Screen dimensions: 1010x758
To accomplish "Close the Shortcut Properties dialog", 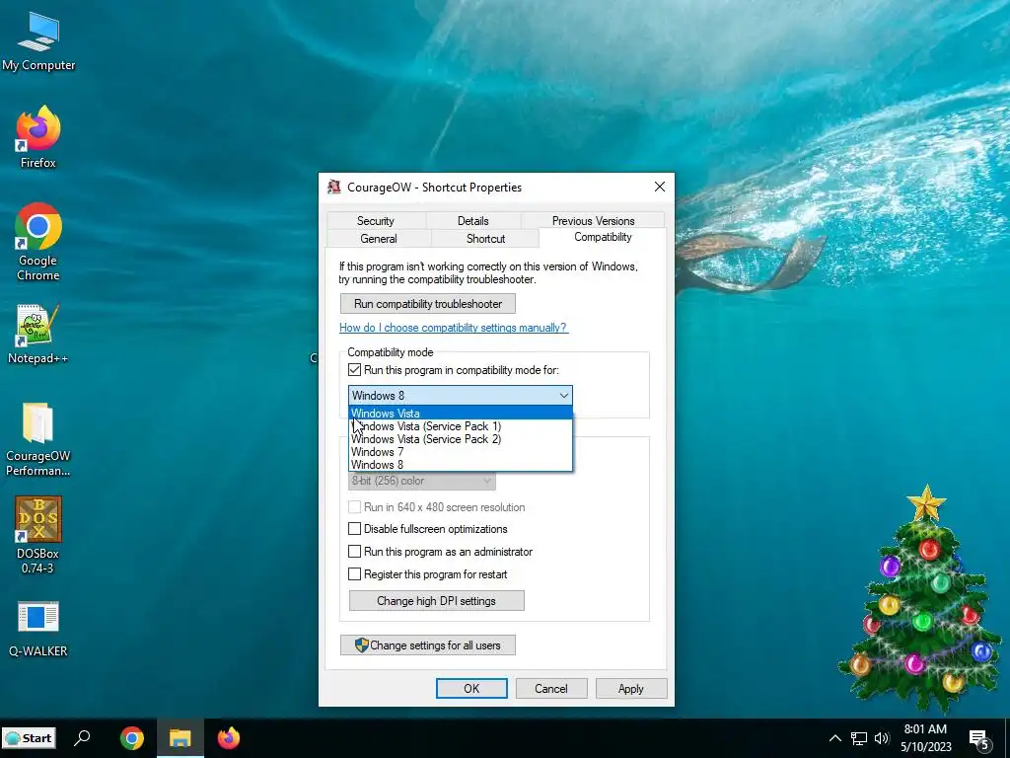I will point(660,187).
